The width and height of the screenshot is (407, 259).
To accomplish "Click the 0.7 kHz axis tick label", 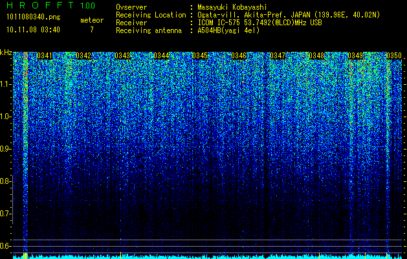I will pyautogui.click(x=5, y=214).
